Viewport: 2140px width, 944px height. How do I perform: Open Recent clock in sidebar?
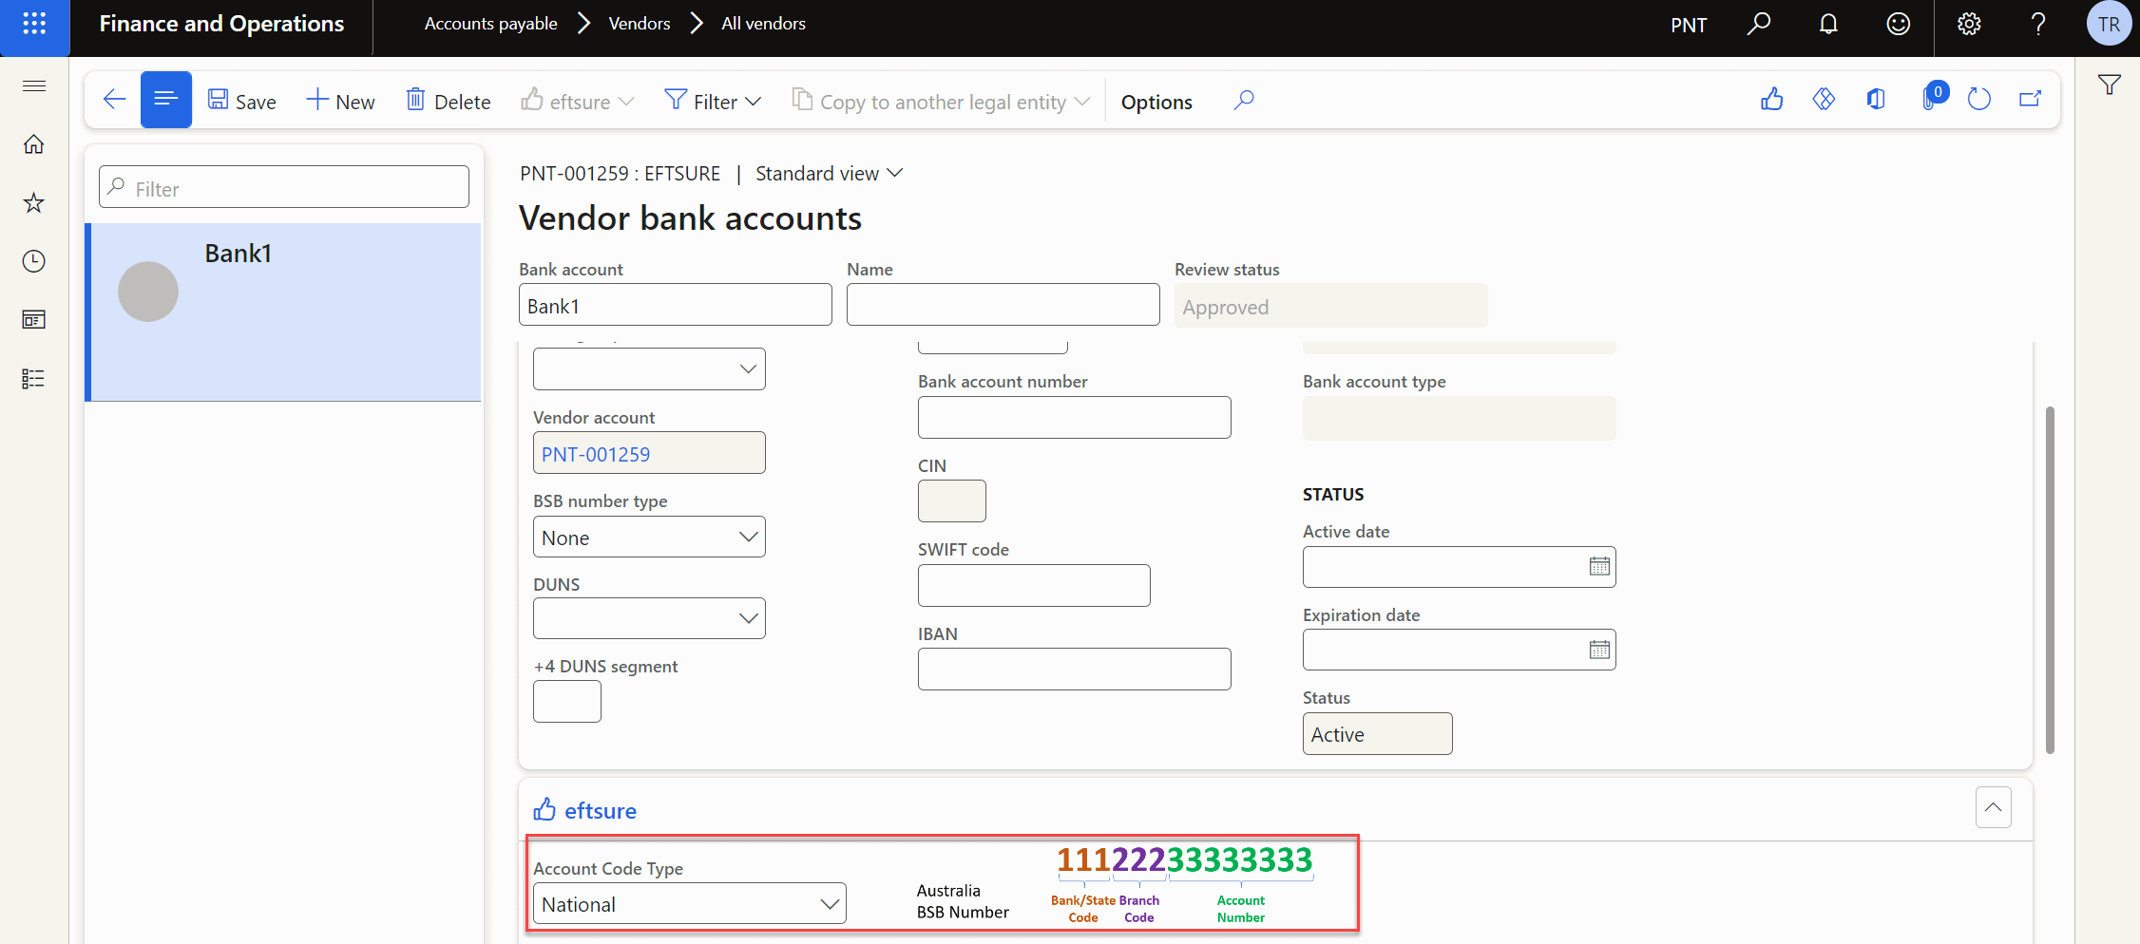(x=34, y=261)
